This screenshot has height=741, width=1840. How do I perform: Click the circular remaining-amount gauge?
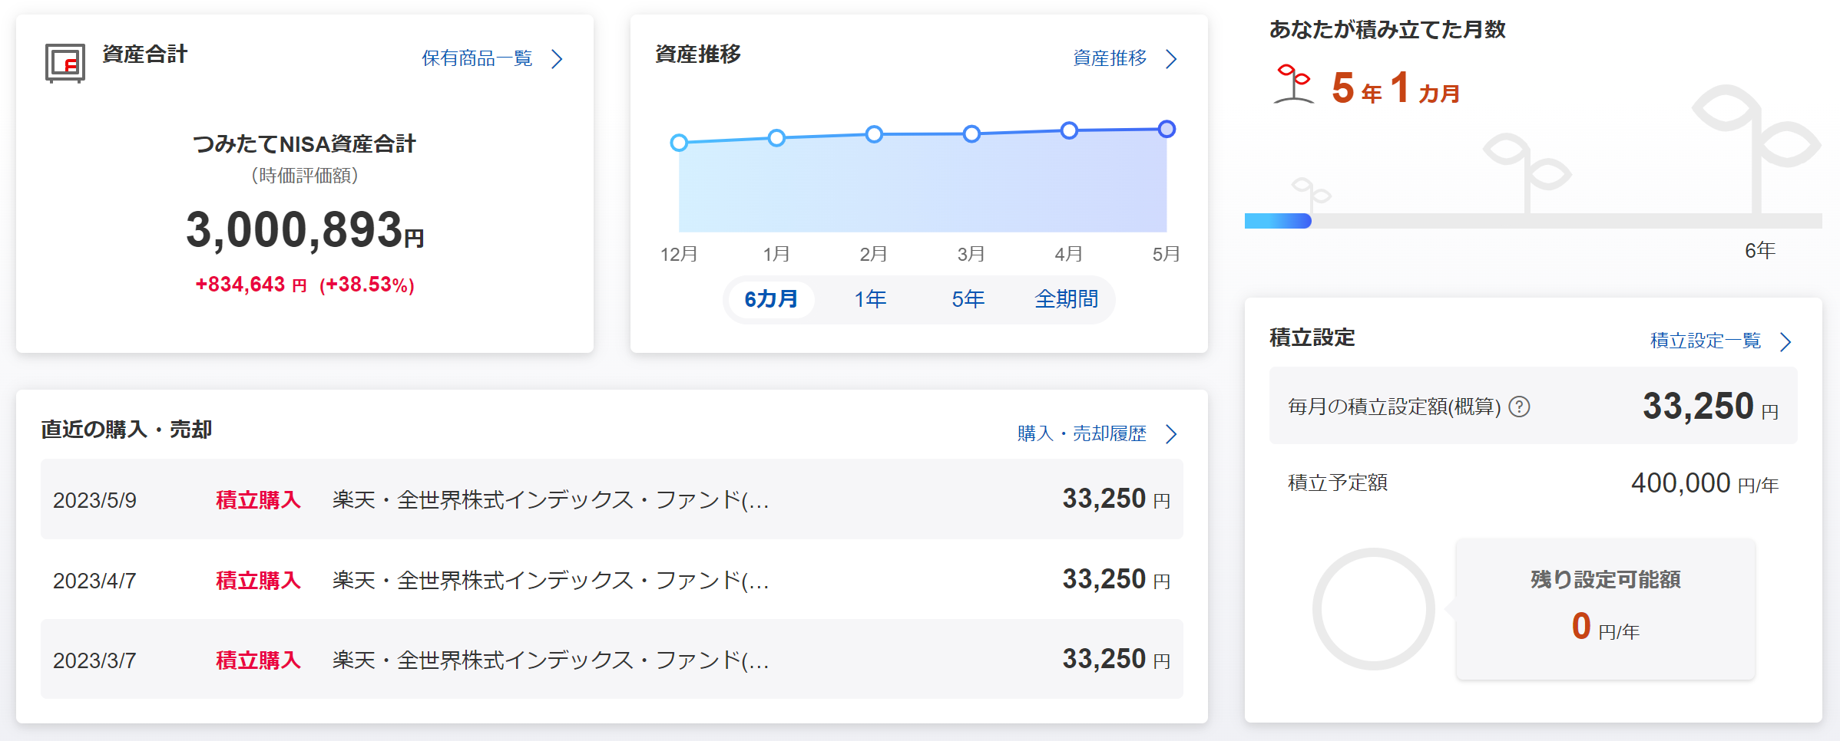[1373, 609]
